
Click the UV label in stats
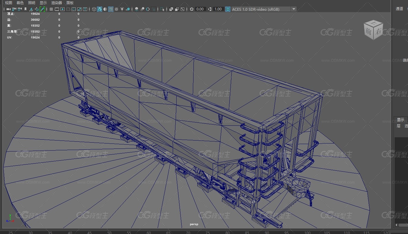9,37
